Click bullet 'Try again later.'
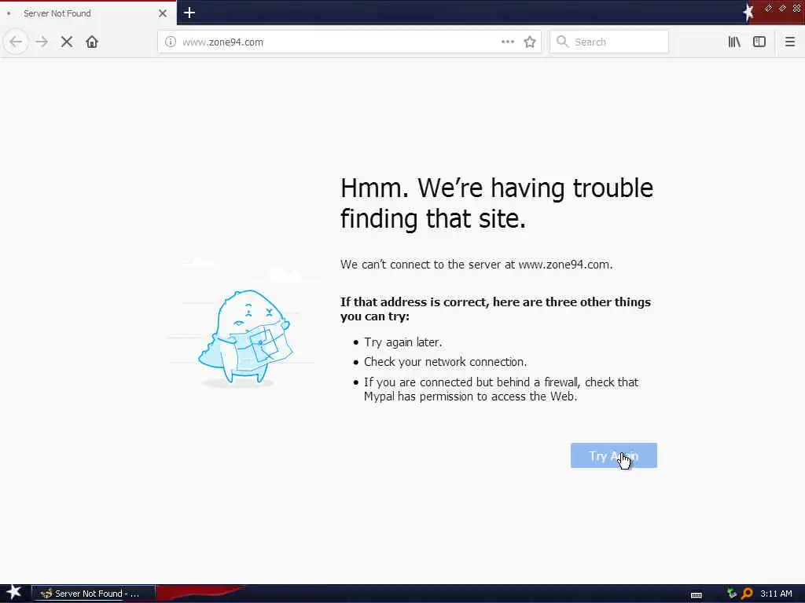Screen dimensions: 805x603 pos(403,342)
